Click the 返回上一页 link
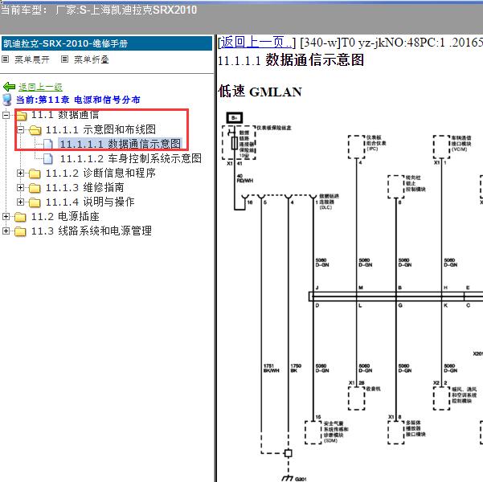 tap(255, 43)
